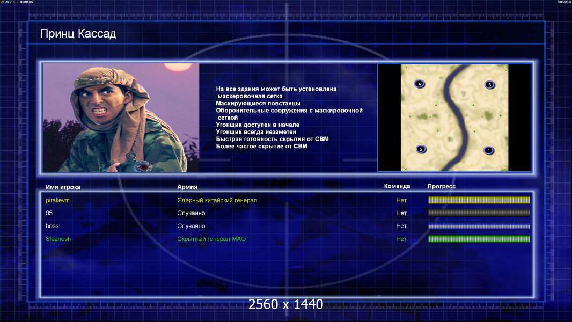Viewport: 572px width, 322px height.
Task: Click Случайно army in the boss row
Action: click(x=191, y=226)
